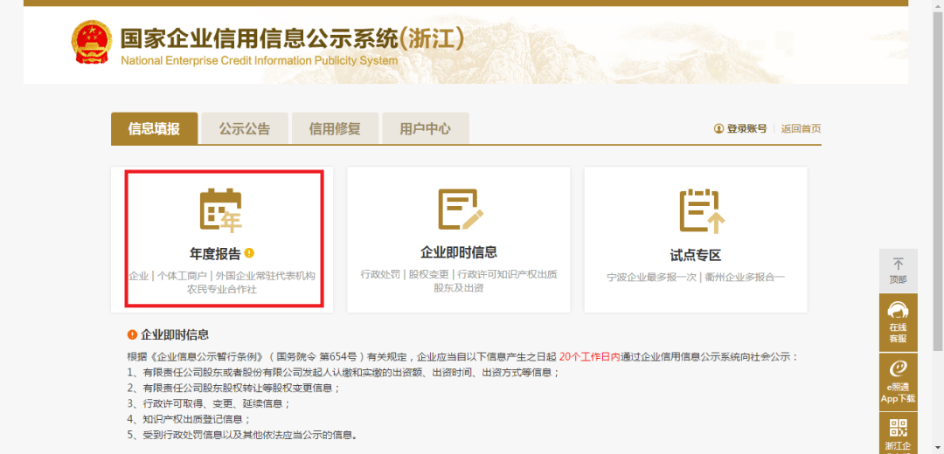Image resolution: width=944 pixels, height=454 pixels.
Task: Click the QR code icon in sidebar
Action: click(899, 428)
